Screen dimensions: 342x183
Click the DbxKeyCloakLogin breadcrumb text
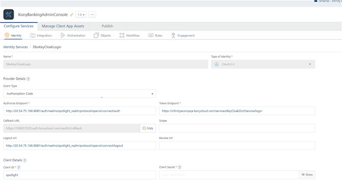[x=47, y=47]
